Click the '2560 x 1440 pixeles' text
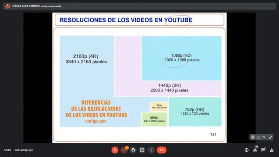The image size is (279, 157). point(170,90)
